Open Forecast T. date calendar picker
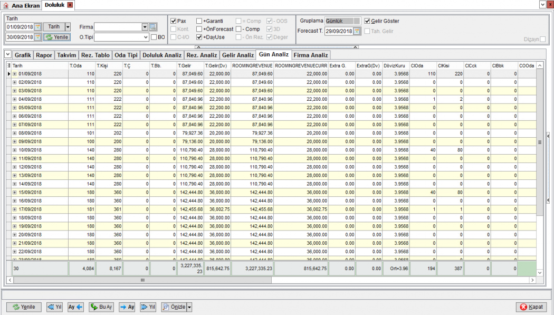The width and height of the screenshot is (554, 315). 357,31
